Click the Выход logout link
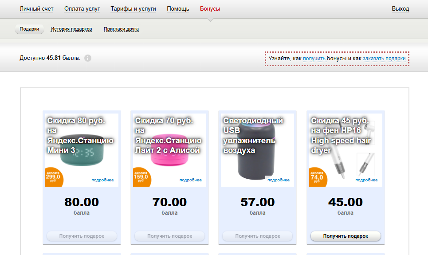This screenshot has height=255, width=428. [x=401, y=9]
